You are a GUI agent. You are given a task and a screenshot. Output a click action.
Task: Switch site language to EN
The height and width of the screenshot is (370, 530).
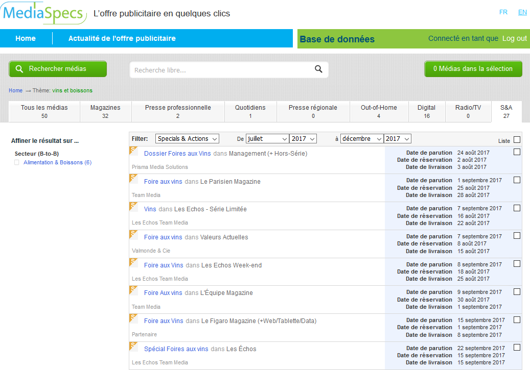point(522,12)
